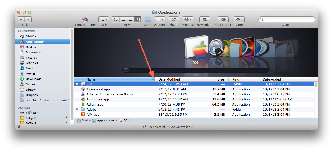Open the Path dropdown button
The image size is (333, 151).
[x=104, y=19]
